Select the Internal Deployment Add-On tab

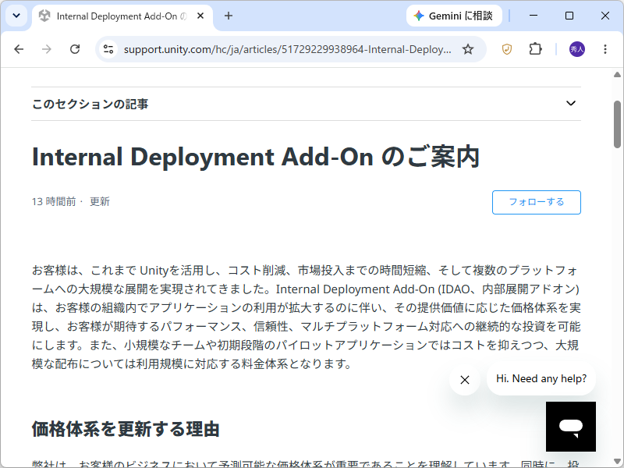click(122, 16)
